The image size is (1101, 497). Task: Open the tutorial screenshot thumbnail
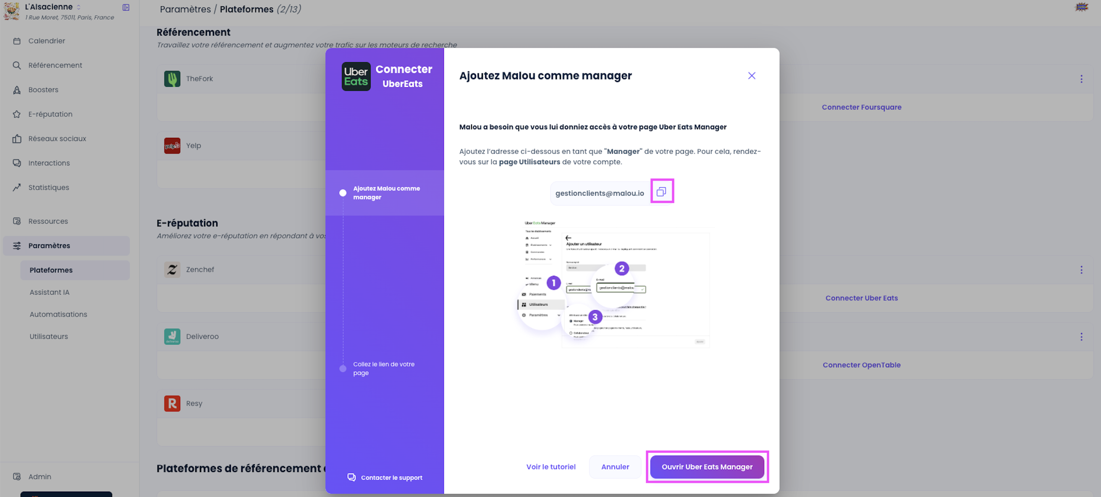click(x=614, y=283)
